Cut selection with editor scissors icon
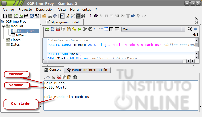The height and width of the screenshot is (117, 202). pos(58,29)
